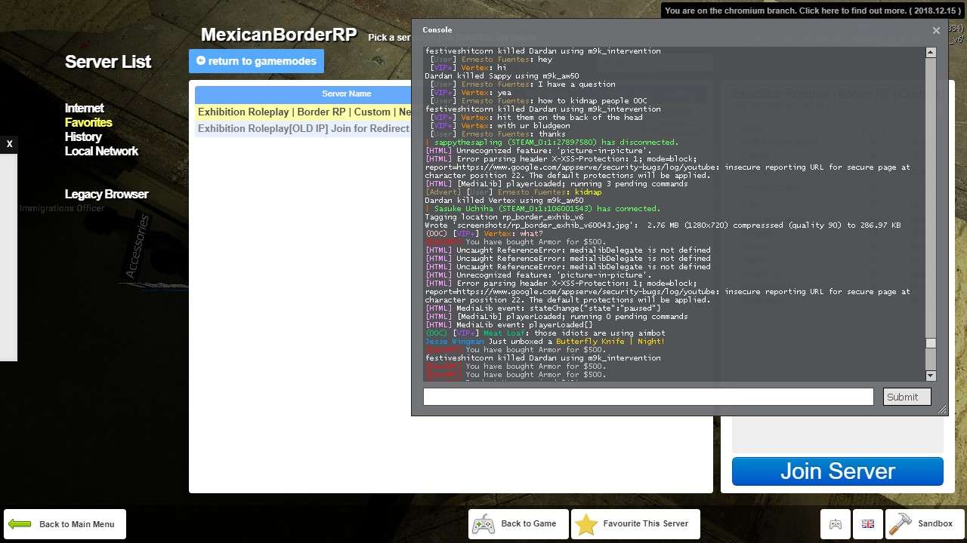This screenshot has width=967, height=543.
Task: Click console line 'Ernesto Fuentes: how to kidnap people OOC'
Action: (539, 101)
